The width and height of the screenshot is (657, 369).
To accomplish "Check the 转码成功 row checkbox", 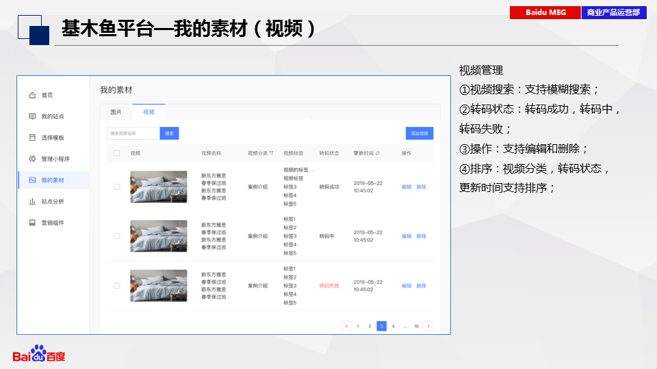I will pyautogui.click(x=117, y=187).
